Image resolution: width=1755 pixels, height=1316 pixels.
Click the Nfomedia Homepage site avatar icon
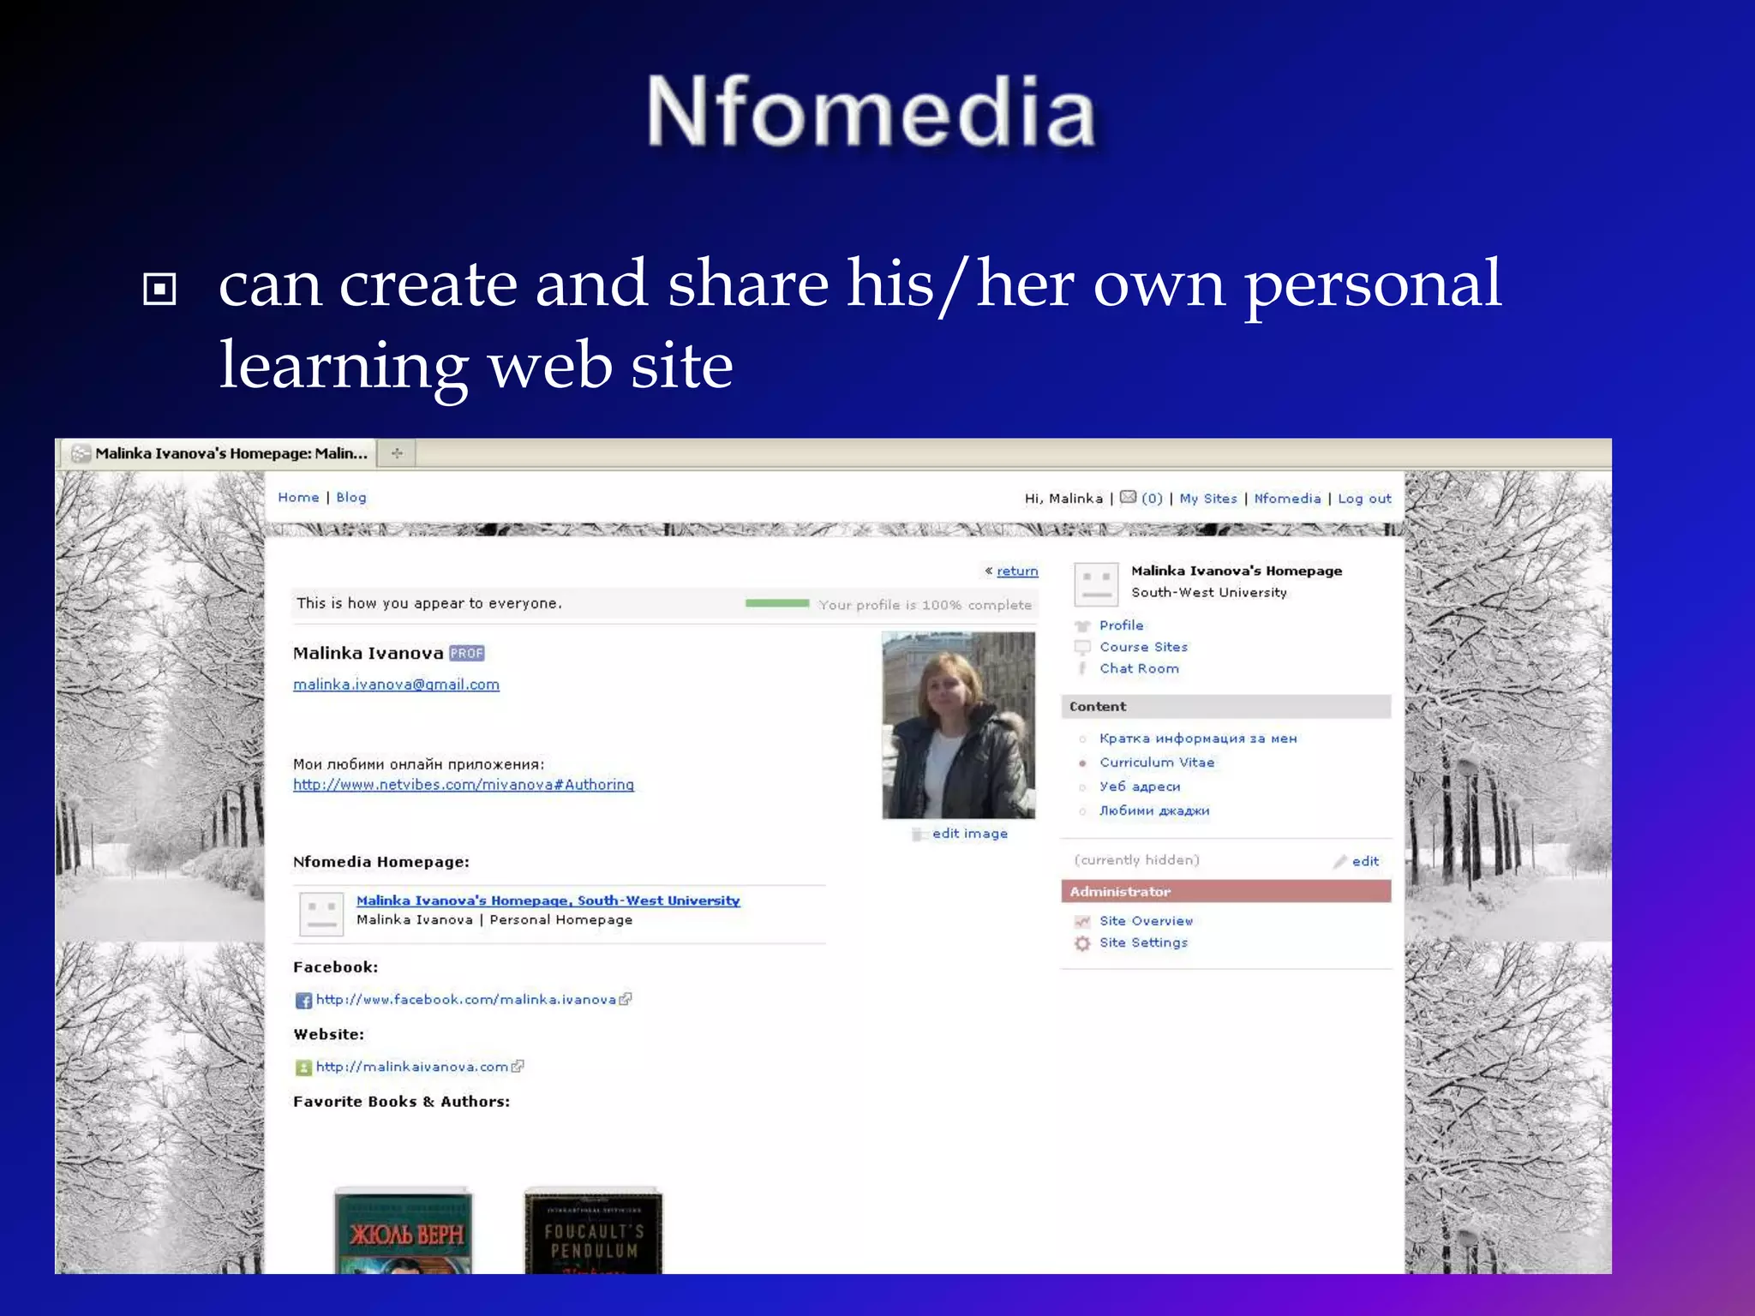pyautogui.click(x=322, y=913)
